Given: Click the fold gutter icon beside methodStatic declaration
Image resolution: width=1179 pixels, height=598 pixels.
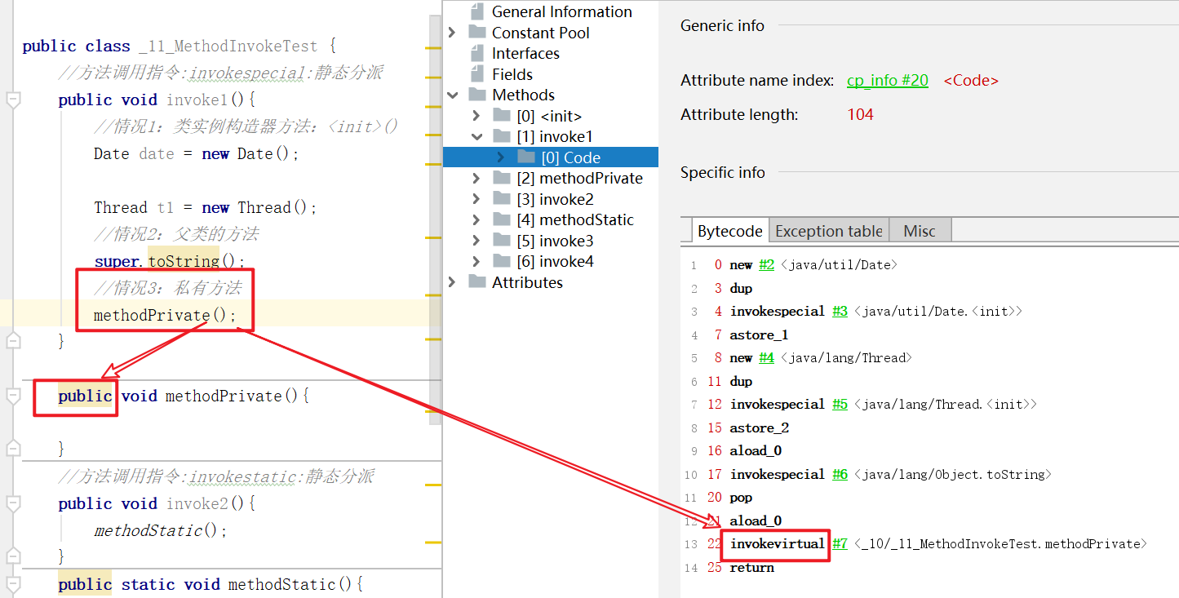Looking at the screenshot, I should point(12,584).
